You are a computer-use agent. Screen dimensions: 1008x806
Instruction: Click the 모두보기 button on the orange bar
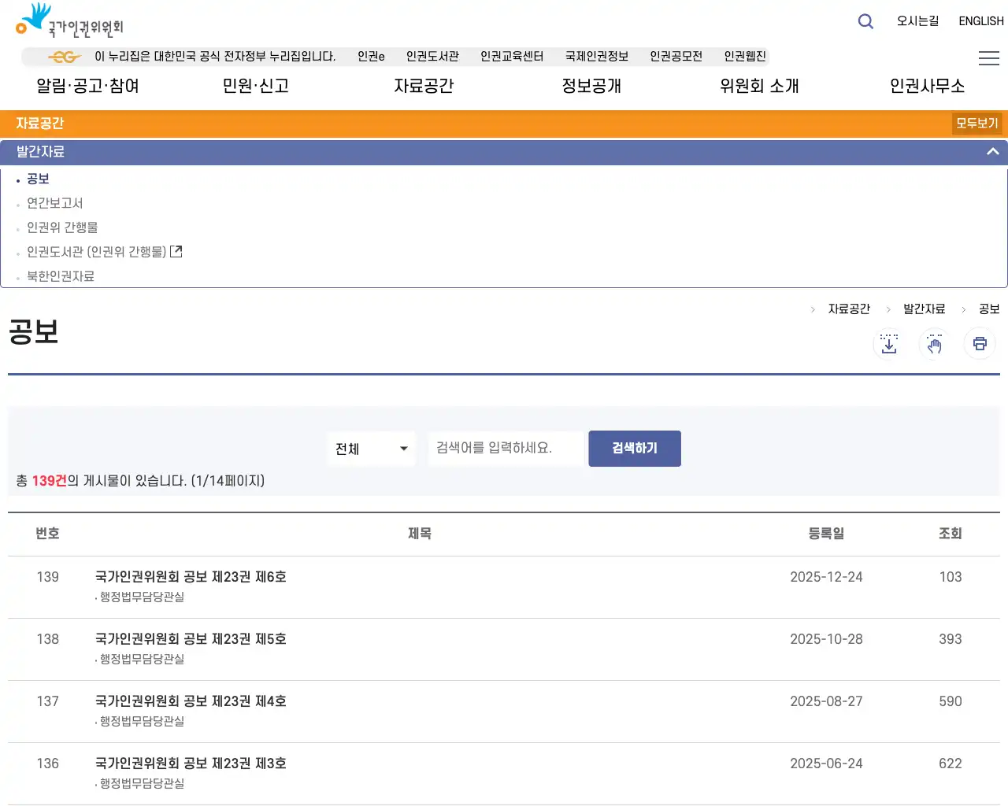point(976,123)
